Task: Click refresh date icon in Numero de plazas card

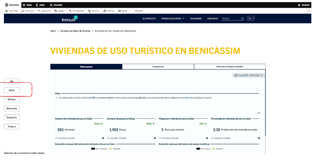Action: click(x=108, y=138)
